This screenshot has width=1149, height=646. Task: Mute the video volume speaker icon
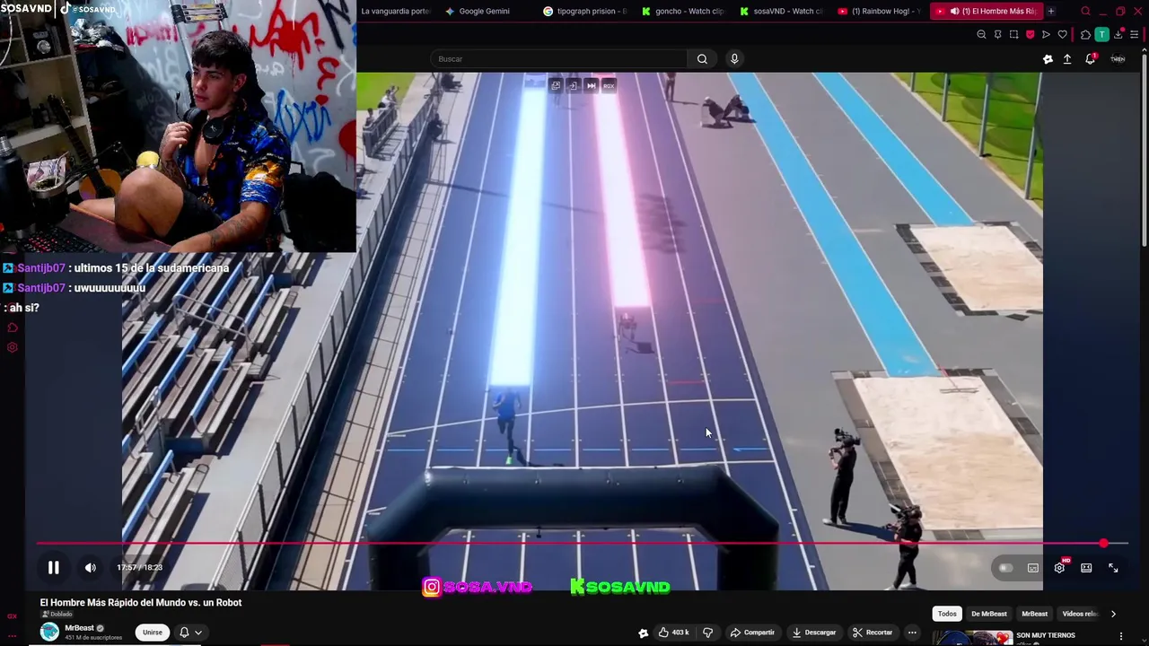[x=90, y=568]
